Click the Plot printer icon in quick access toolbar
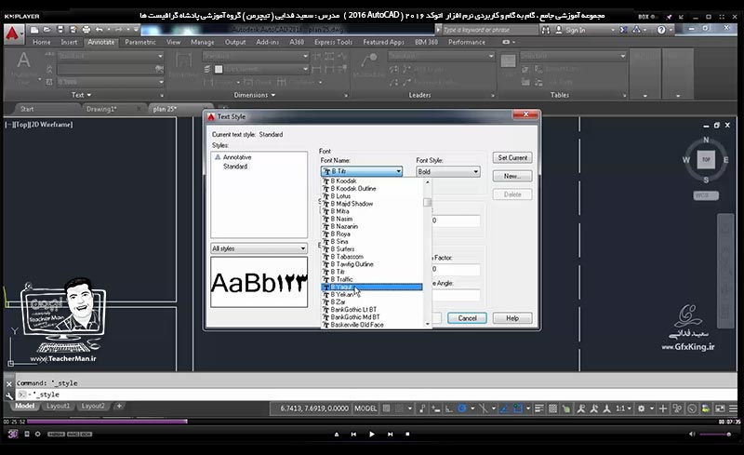 pos(86,30)
